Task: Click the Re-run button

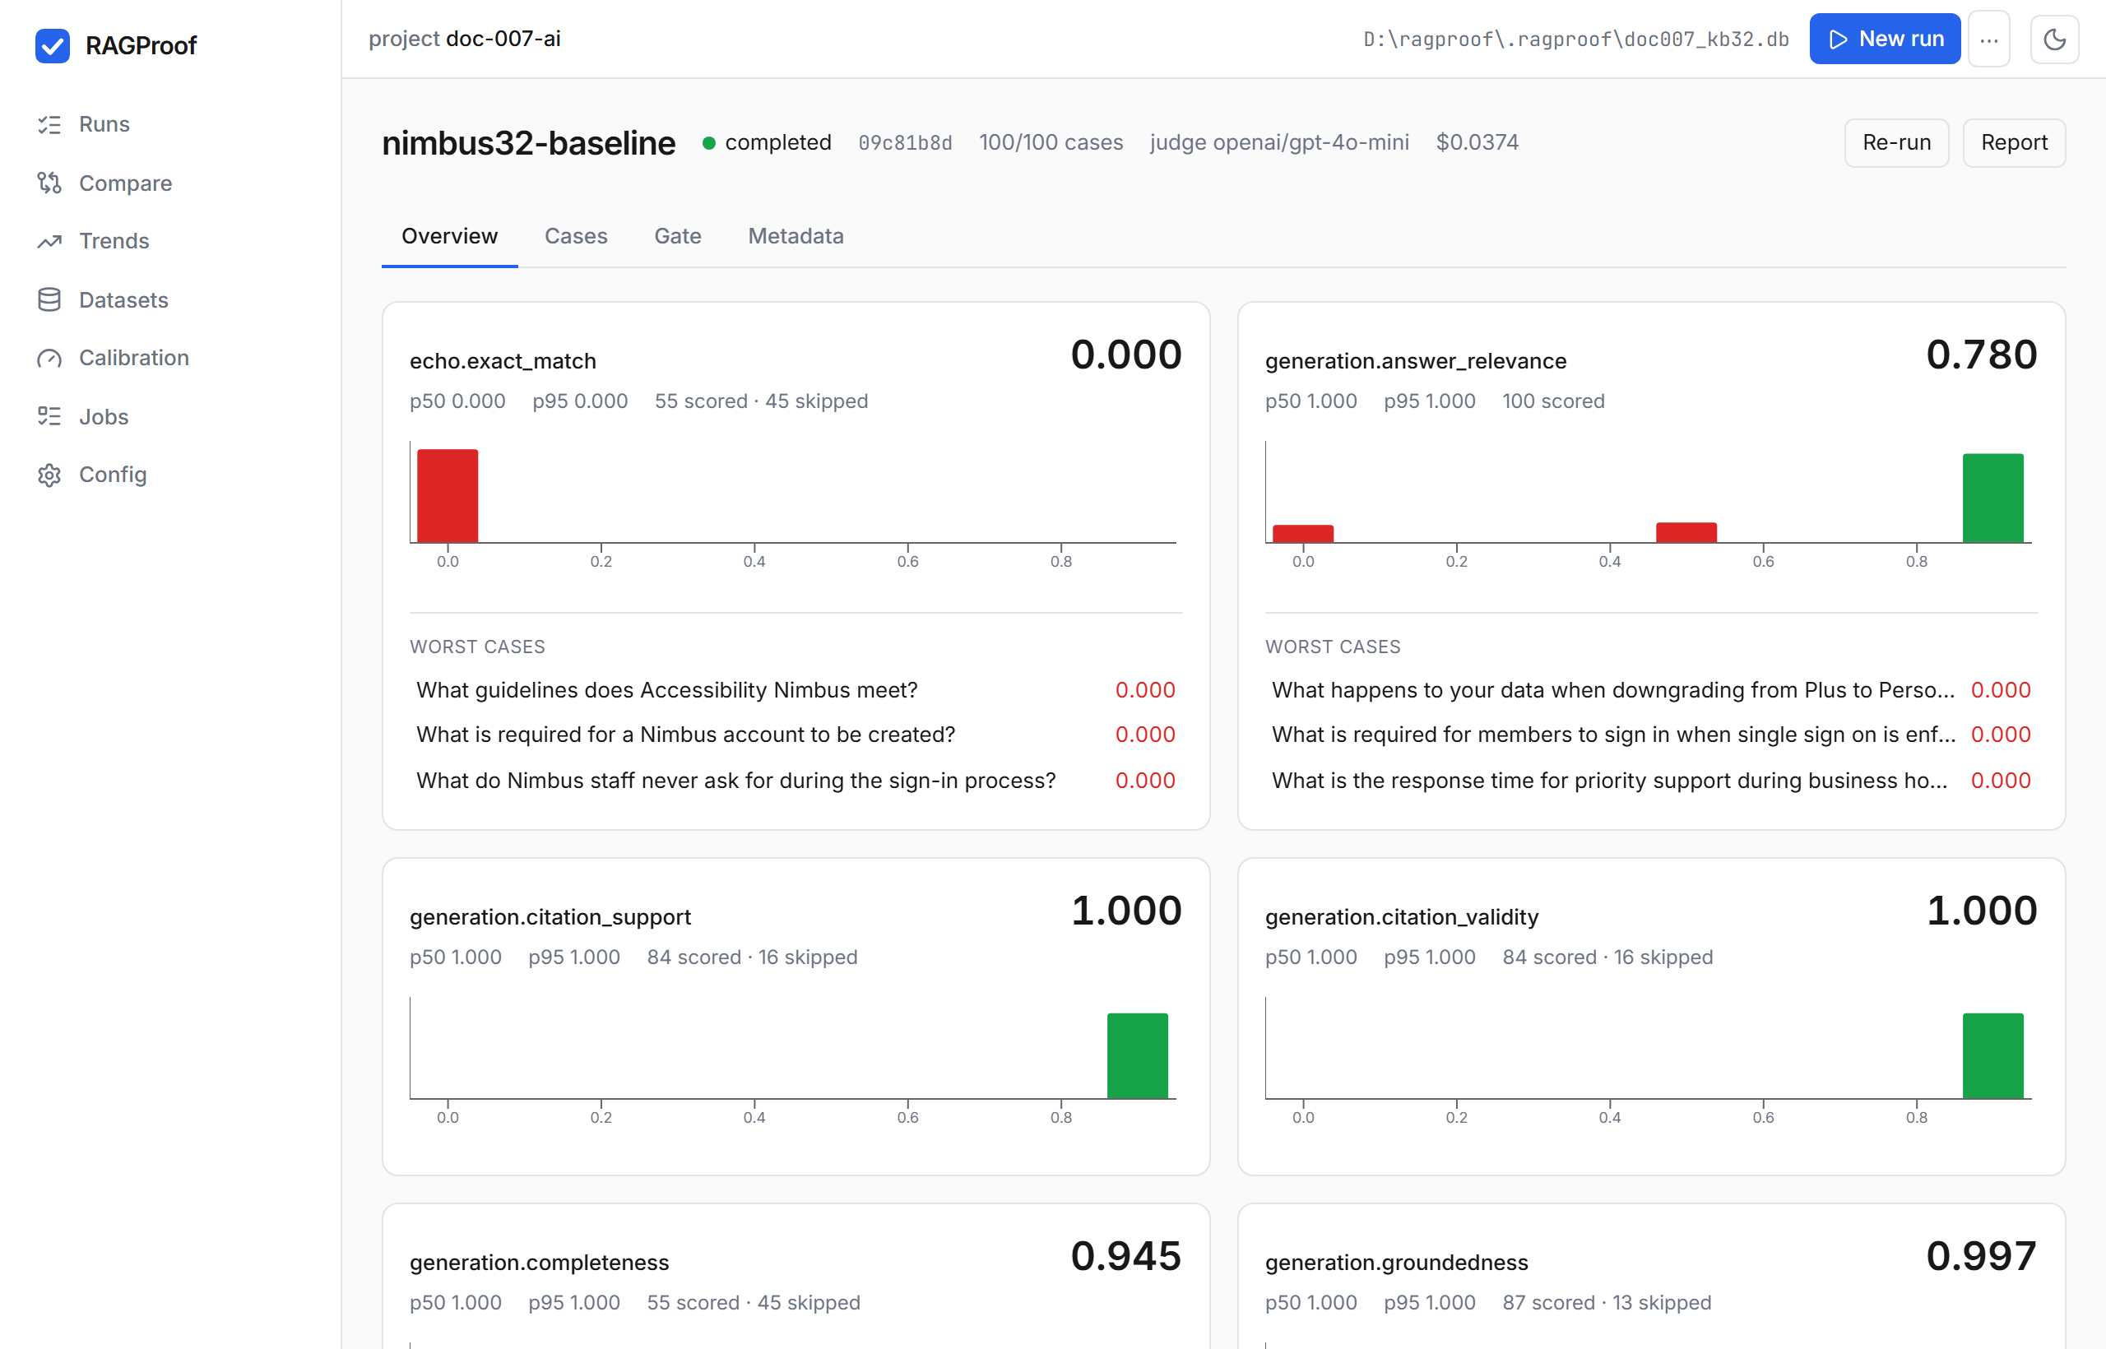Action: [1896, 143]
